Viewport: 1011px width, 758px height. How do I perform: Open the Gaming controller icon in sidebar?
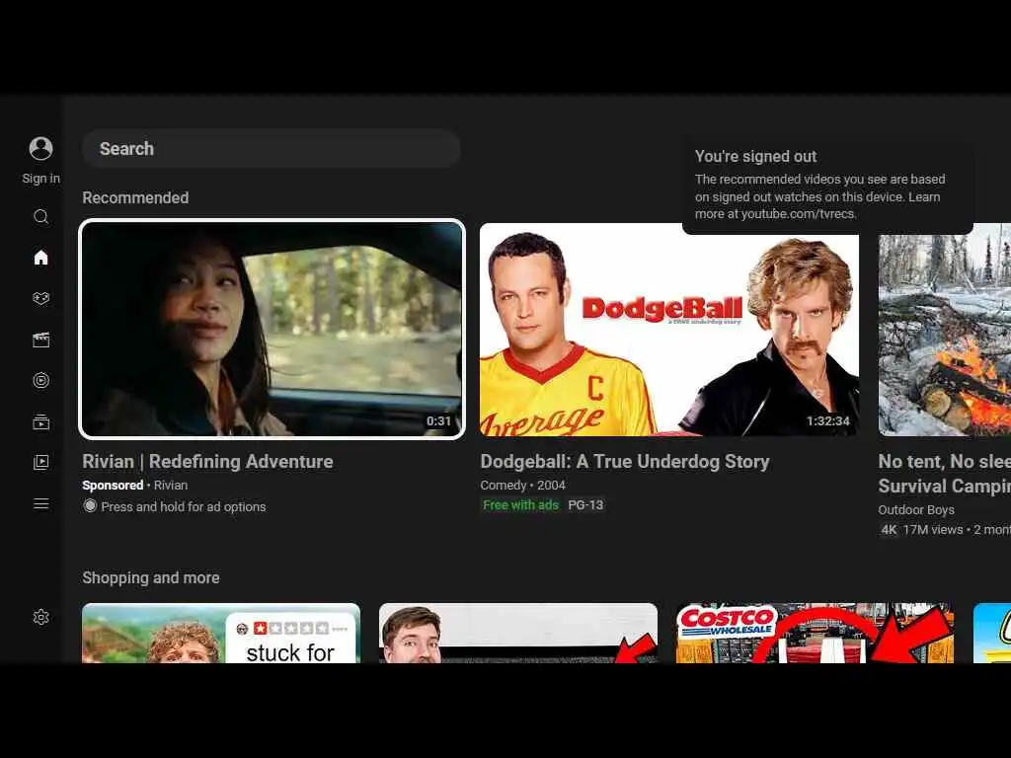tap(40, 298)
